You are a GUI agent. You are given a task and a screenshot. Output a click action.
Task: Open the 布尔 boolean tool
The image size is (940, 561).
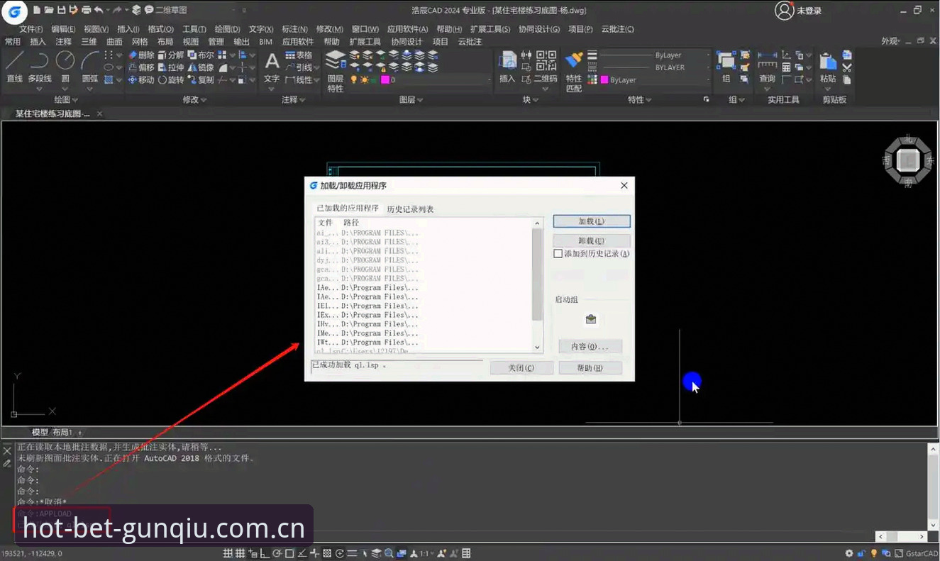[x=201, y=55]
